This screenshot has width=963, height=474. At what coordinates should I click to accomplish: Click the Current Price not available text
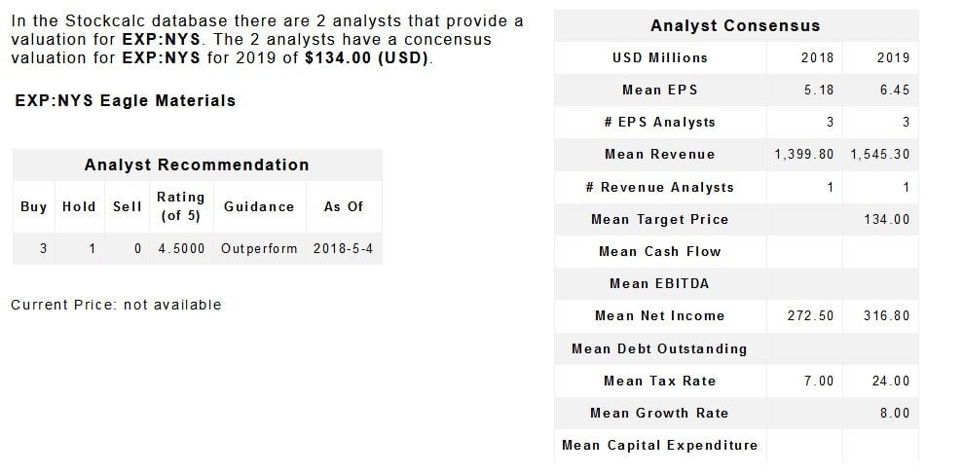coord(116,306)
